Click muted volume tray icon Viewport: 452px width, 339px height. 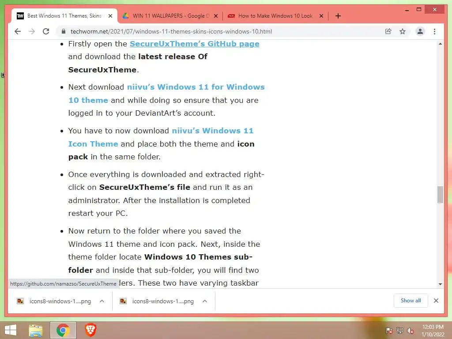click(x=411, y=330)
